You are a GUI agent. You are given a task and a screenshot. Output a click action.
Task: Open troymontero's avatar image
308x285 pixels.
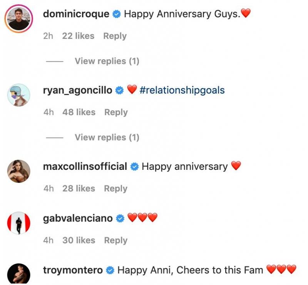pos(19,273)
